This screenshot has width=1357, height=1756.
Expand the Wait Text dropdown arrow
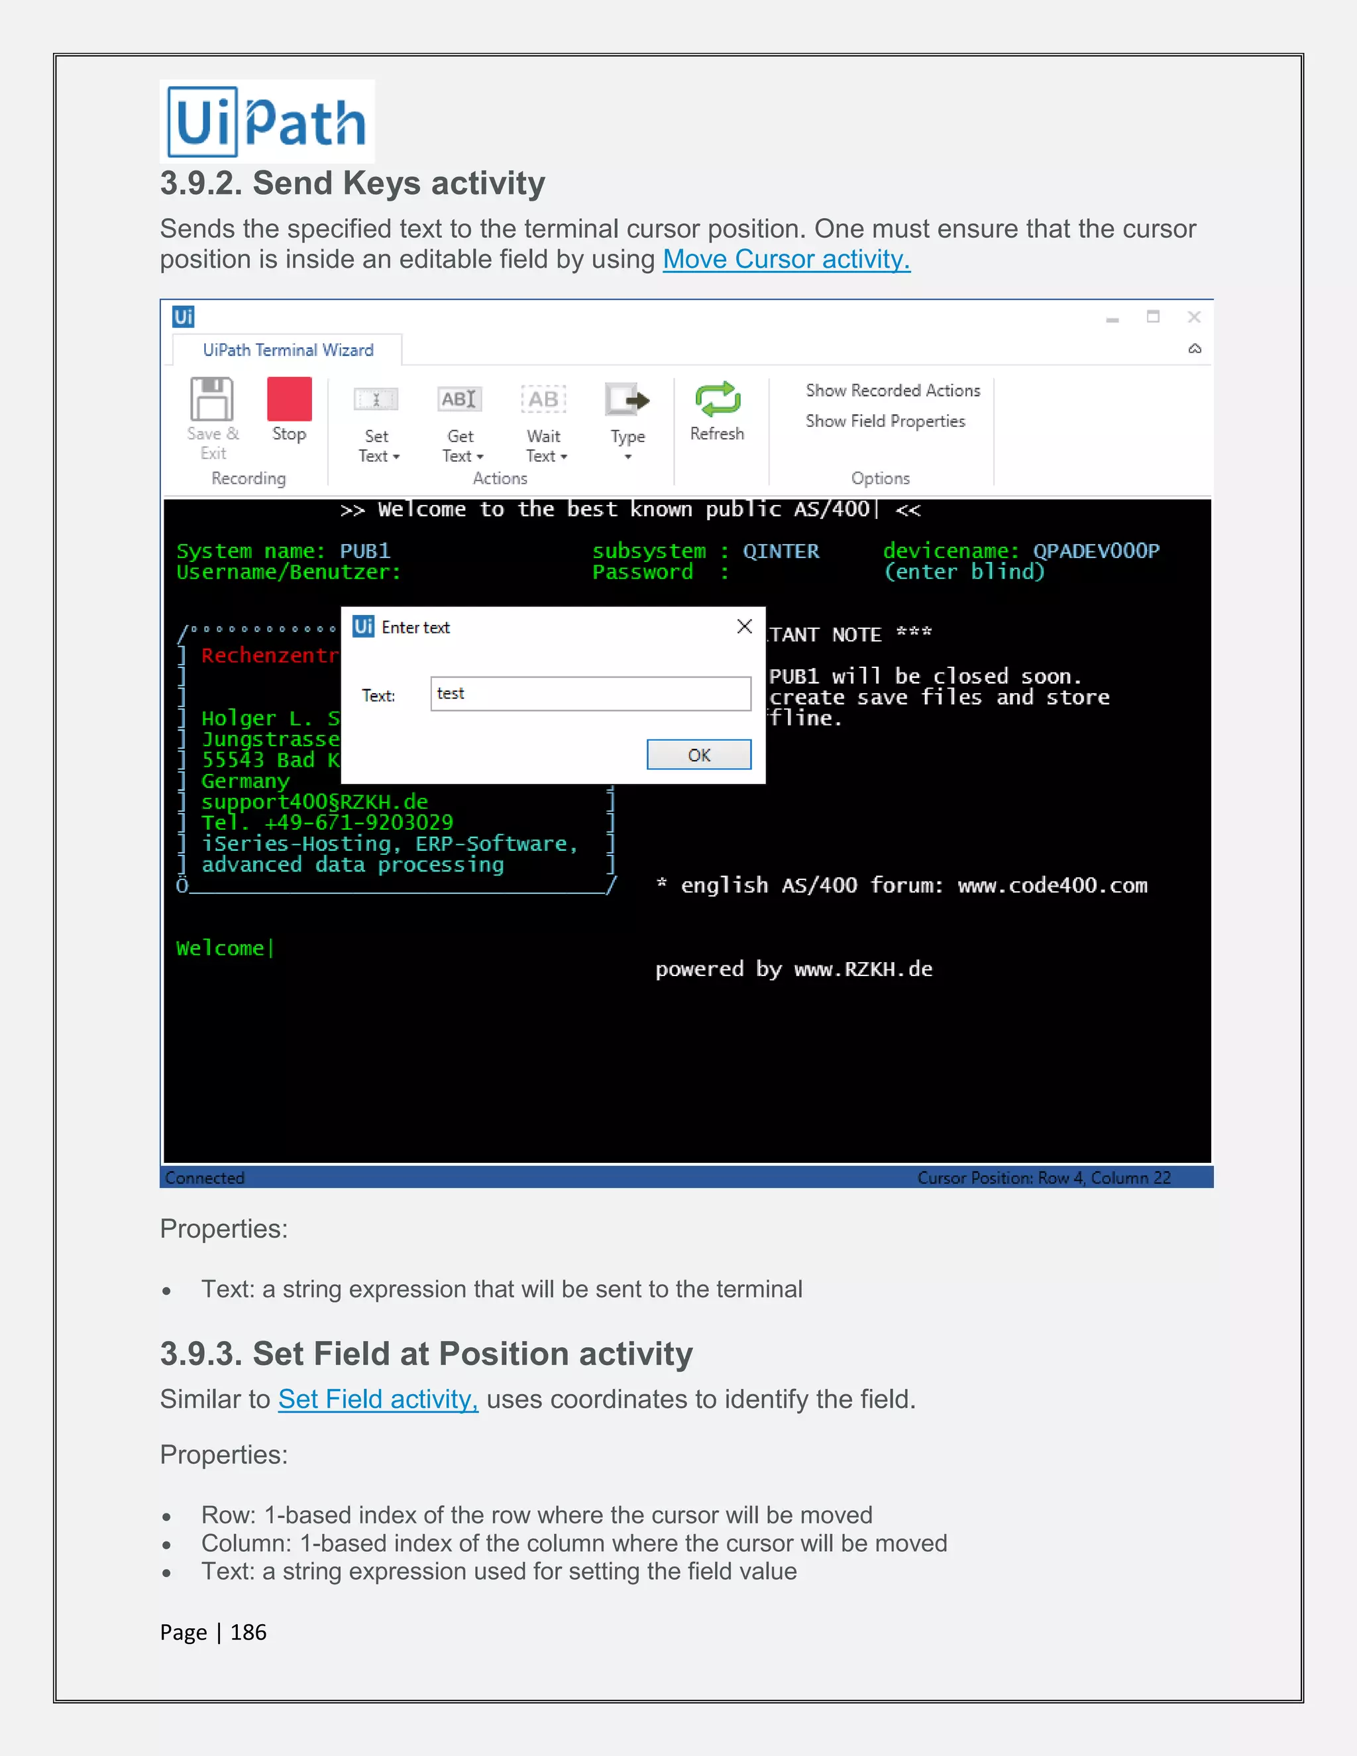click(564, 457)
